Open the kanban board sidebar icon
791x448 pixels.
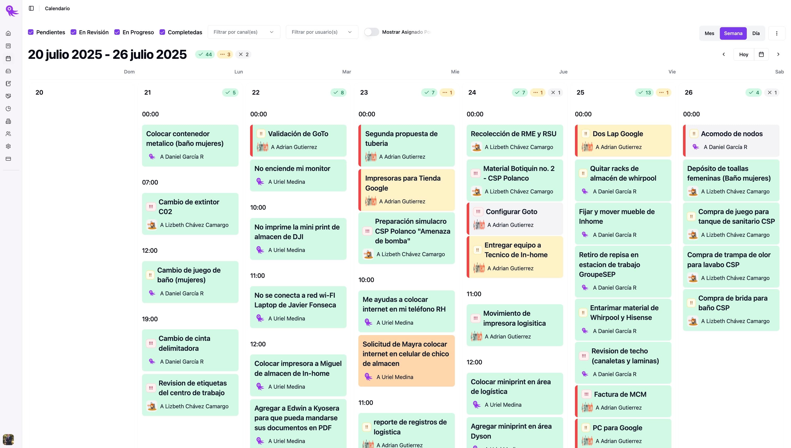click(8, 46)
